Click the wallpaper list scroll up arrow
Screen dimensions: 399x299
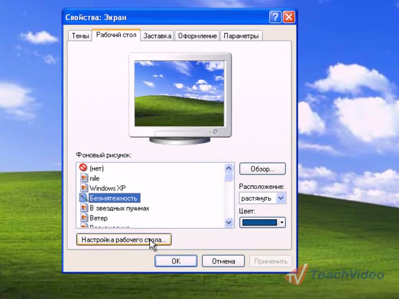(229, 168)
